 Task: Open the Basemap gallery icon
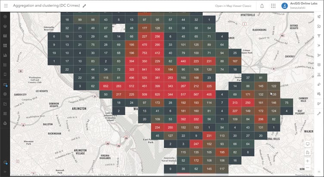click(x=5, y=46)
